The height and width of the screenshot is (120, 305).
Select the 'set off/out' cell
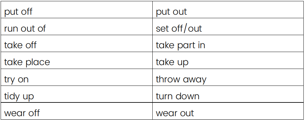tap(228, 27)
